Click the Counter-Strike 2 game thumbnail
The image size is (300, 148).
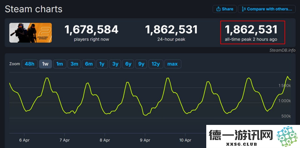click(30, 33)
